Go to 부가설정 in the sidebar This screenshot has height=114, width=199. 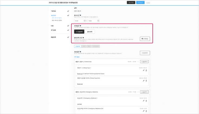[55, 30]
